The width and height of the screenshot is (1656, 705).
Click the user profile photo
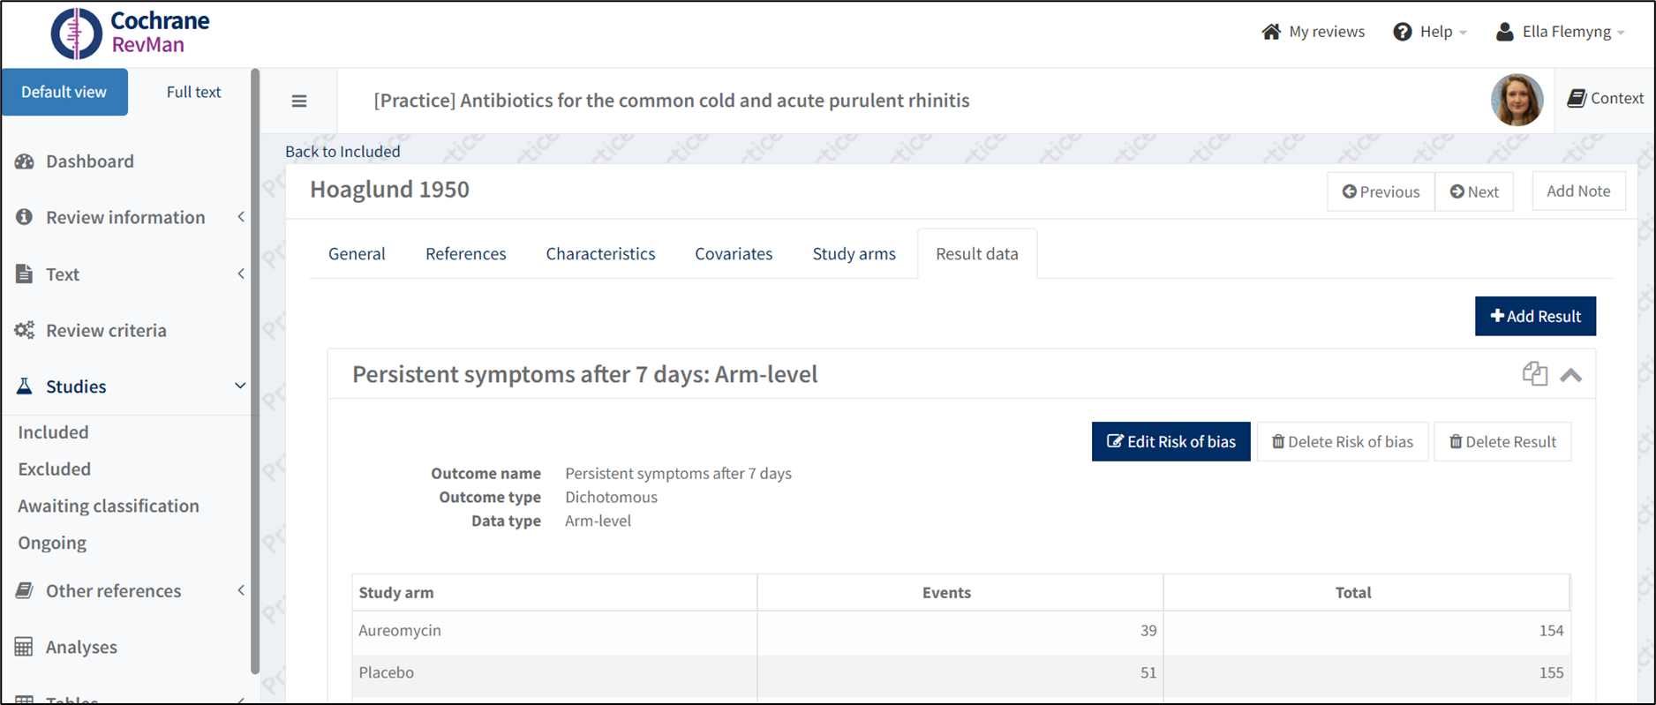point(1517,100)
